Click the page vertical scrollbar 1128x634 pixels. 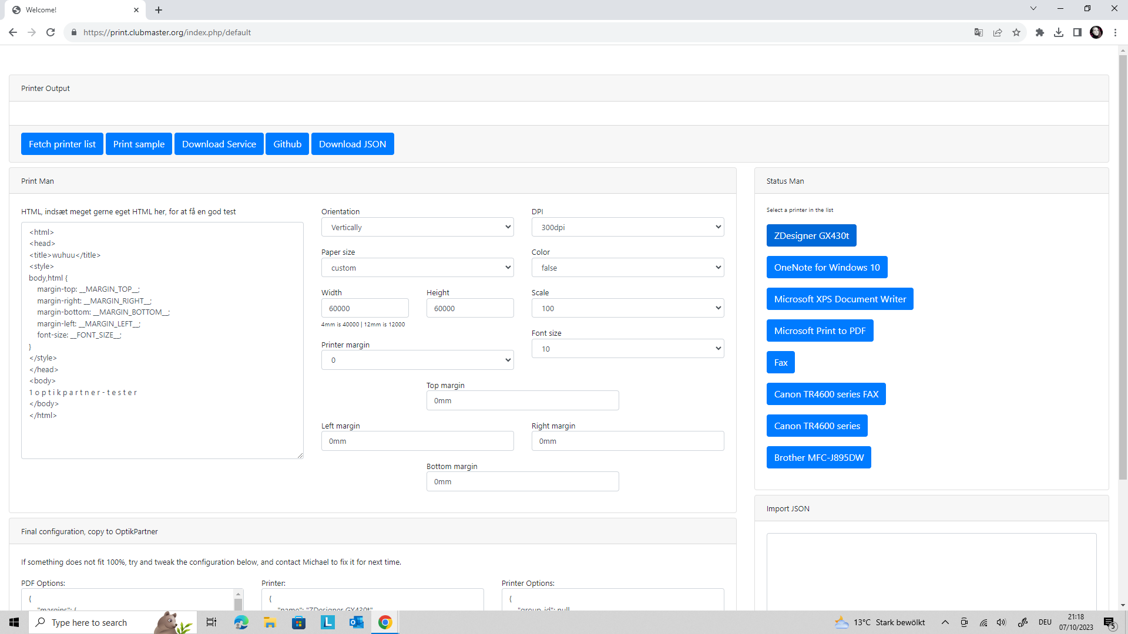(x=1123, y=264)
